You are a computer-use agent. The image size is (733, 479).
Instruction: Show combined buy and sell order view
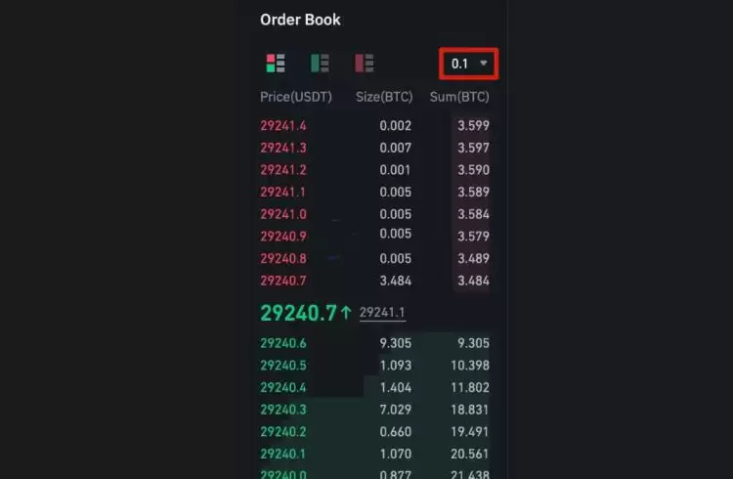pyautogui.click(x=276, y=64)
